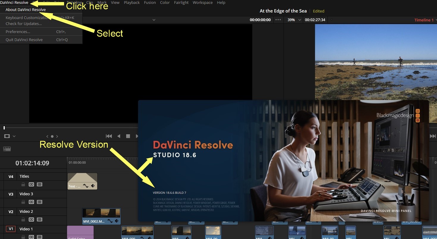Click the Titles track name

point(24,176)
